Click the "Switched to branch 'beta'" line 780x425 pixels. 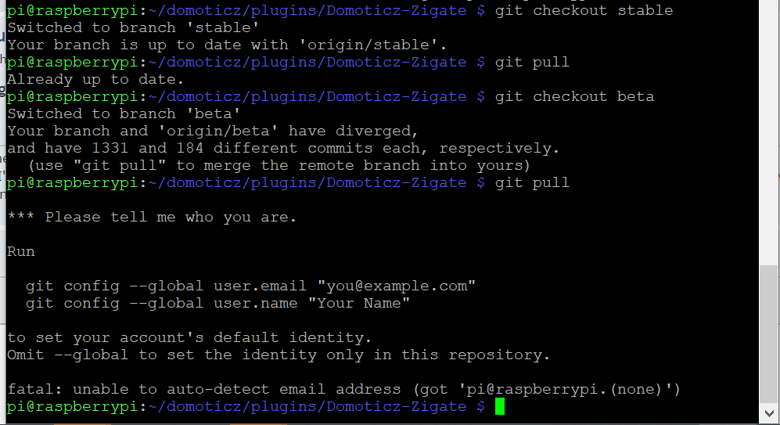pos(124,114)
